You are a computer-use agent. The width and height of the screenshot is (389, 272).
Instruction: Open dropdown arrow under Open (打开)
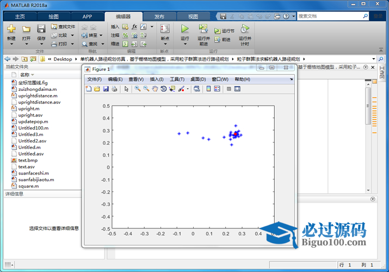click(26, 44)
